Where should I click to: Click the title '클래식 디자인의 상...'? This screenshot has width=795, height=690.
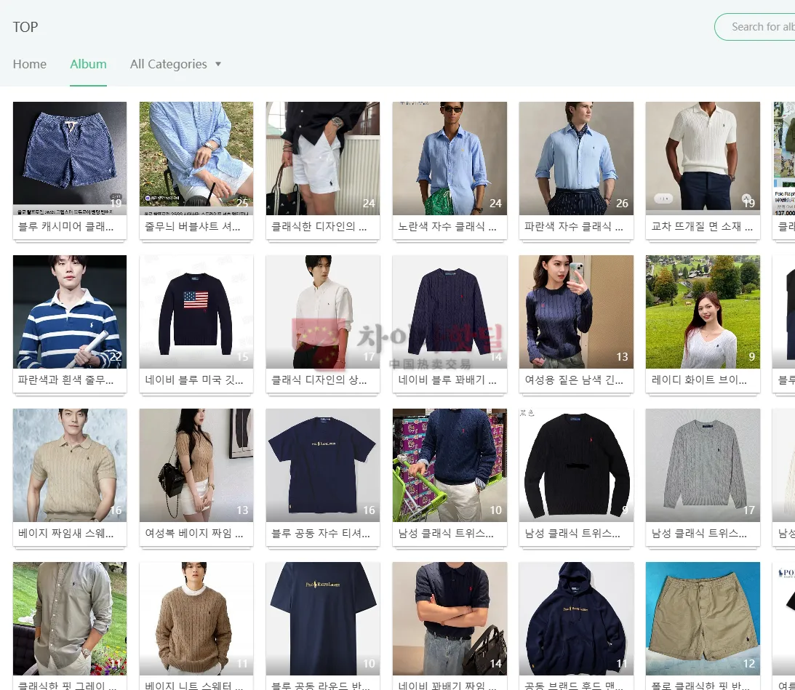click(319, 380)
